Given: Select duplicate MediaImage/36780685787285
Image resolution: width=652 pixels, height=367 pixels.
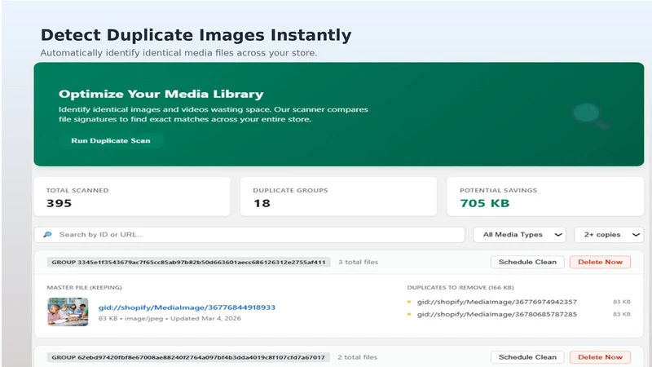Looking at the screenshot, I should pos(497,314).
